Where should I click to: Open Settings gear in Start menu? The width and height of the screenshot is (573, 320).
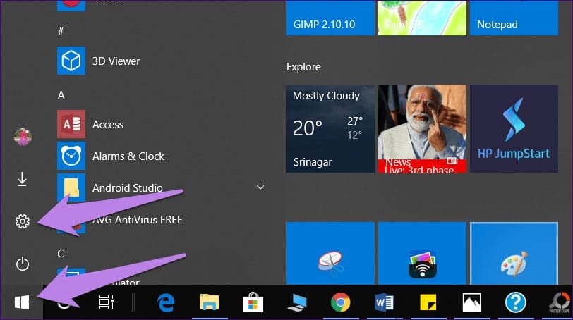[23, 221]
